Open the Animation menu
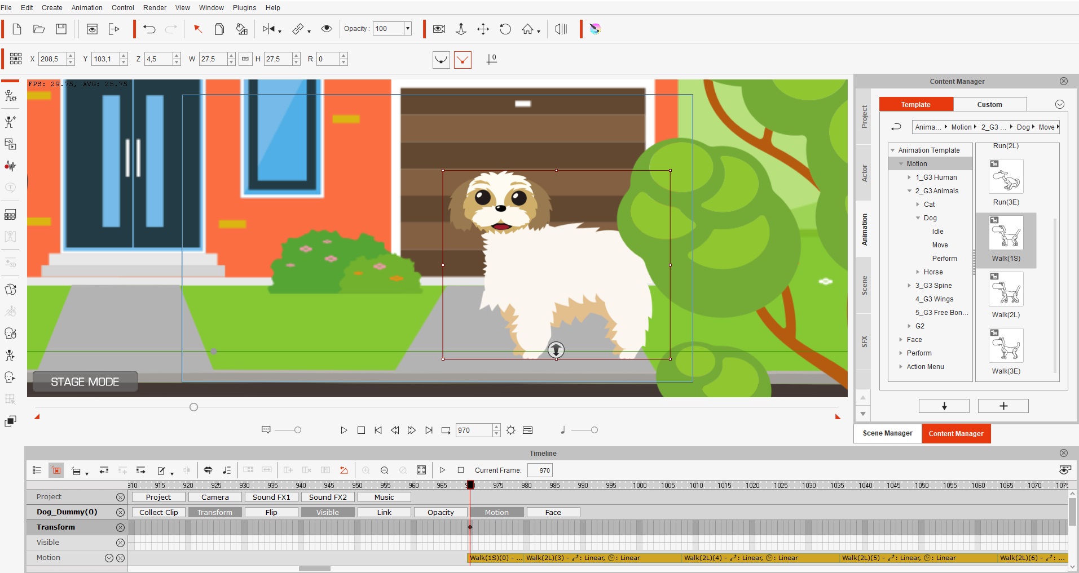This screenshot has height=573, width=1079. point(87,8)
